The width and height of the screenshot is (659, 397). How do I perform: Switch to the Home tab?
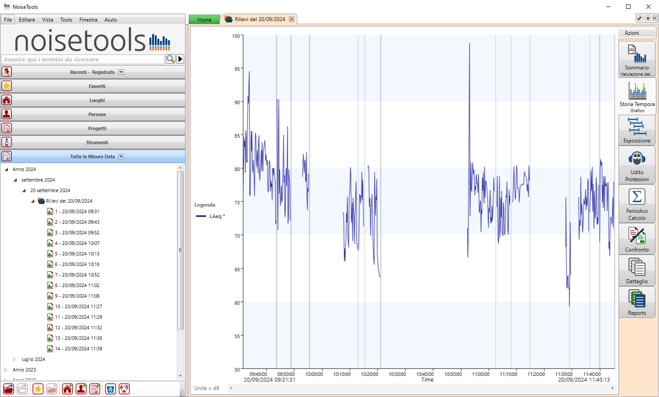point(204,20)
